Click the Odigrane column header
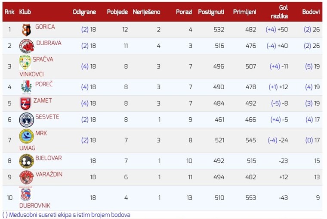The width and height of the screenshot is (327, 219). [84, 12]
